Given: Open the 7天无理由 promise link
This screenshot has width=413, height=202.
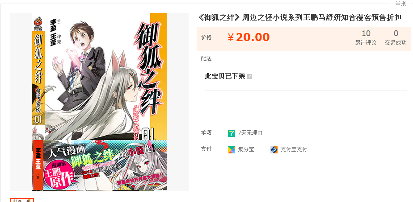Looking at the screenshot, I should click(250, 133).
